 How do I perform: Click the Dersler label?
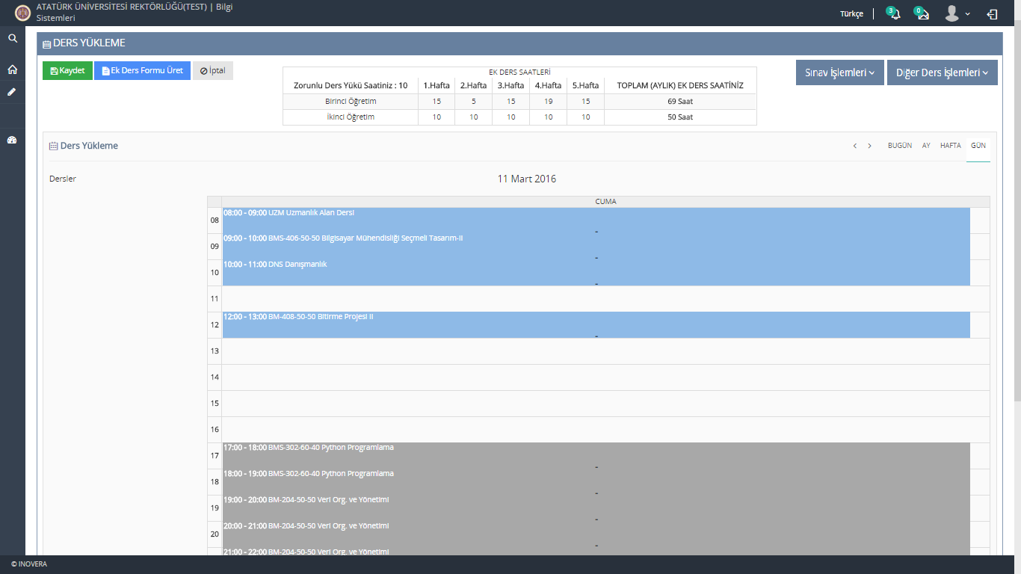click(63, 179)
